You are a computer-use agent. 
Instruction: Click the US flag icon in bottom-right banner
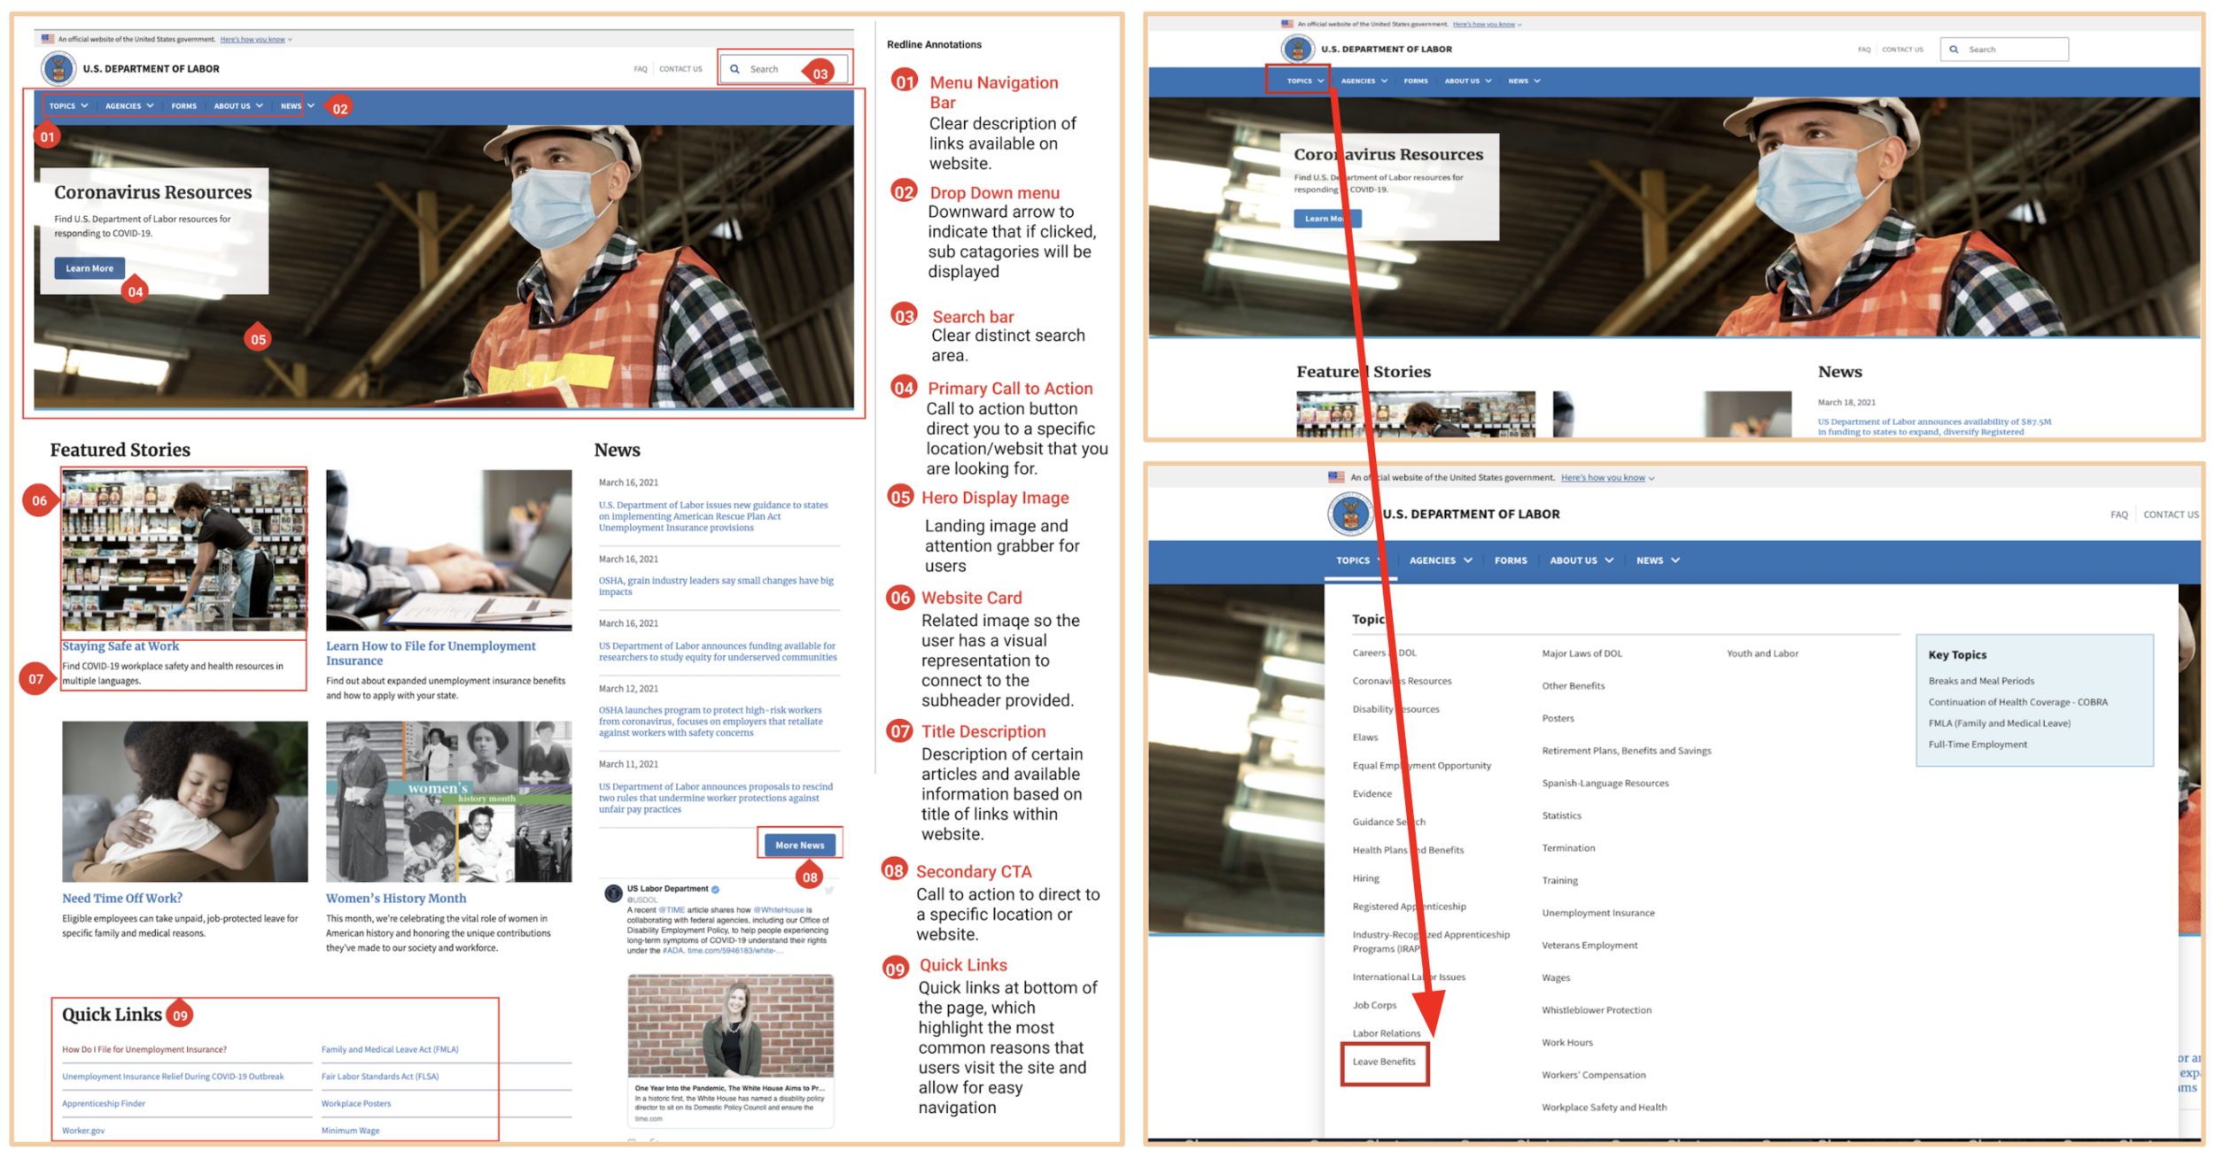pyautogui.click(x=1335, y=477)
